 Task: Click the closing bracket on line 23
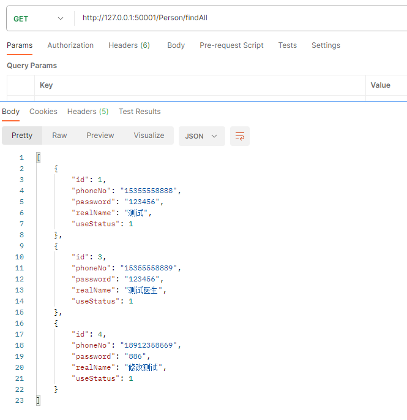coord(39,401)
